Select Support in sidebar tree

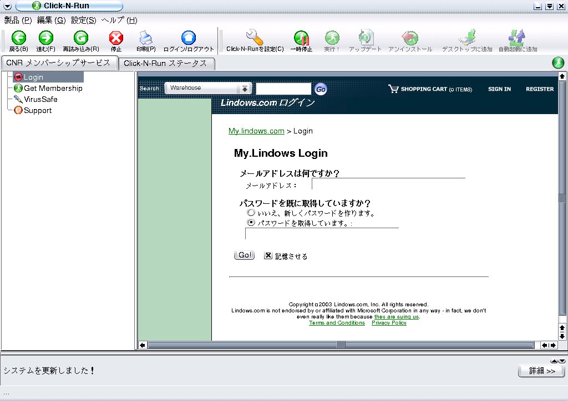click(38, 110)
